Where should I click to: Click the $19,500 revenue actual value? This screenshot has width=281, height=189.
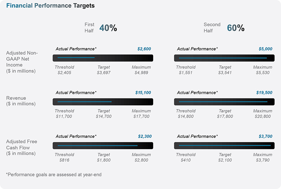pos(264,93)
